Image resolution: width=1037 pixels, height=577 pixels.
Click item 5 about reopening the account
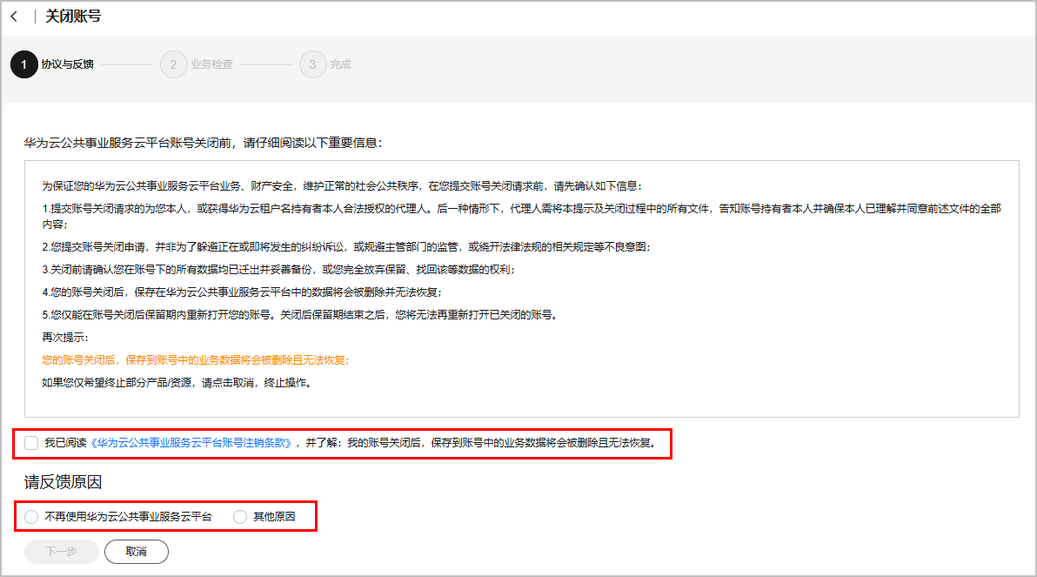pos(301,315)
